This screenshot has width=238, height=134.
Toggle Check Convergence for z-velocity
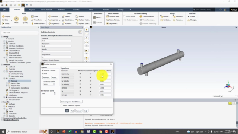click(91, 84)
